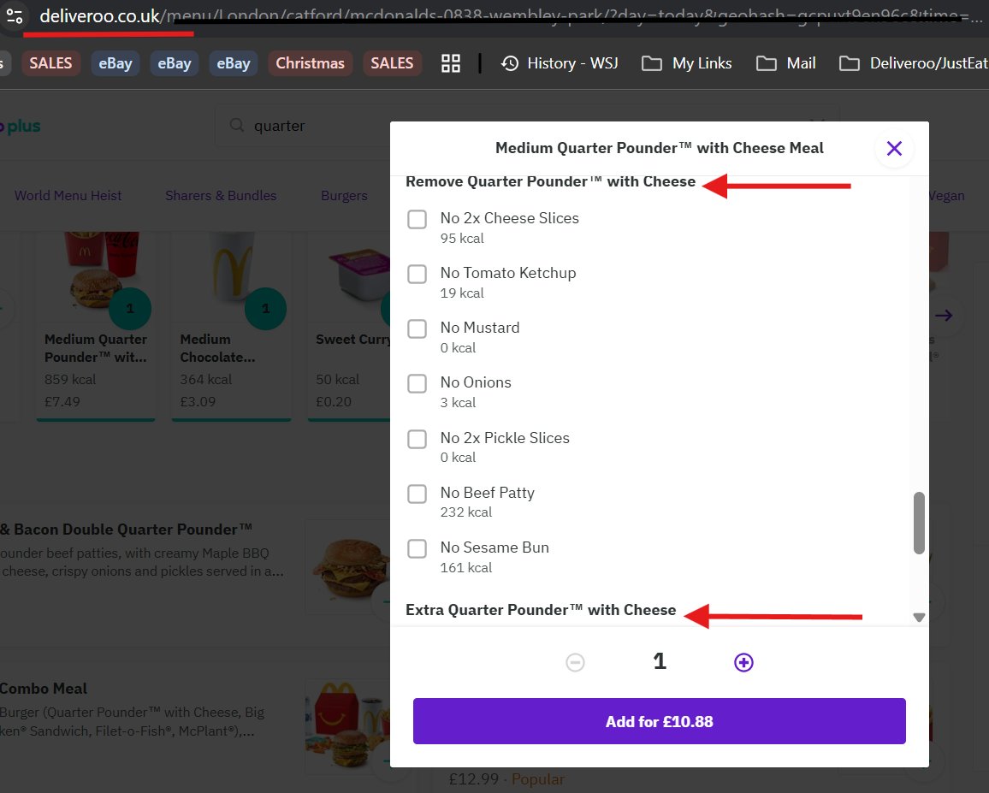Tick the No Sesame Bun checkbox

pos(417,549)
